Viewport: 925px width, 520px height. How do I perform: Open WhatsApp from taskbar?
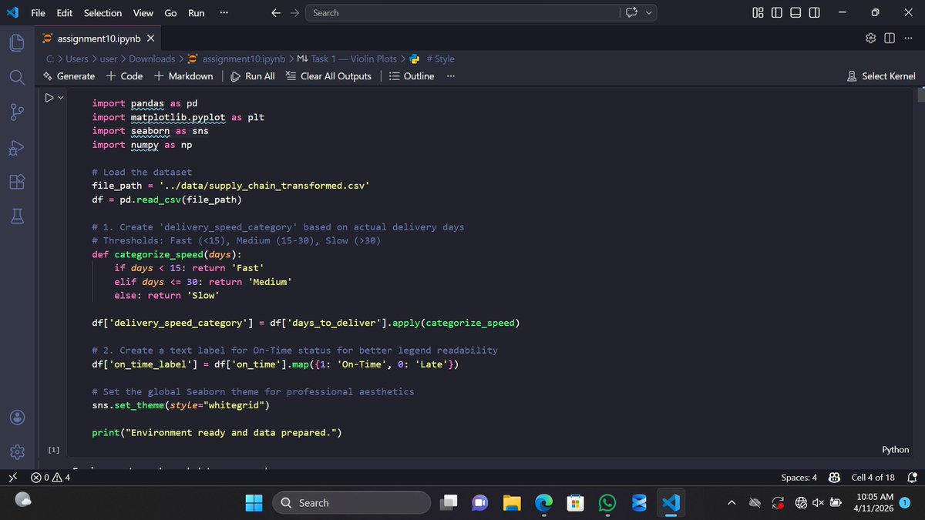(x=607, y=503)
